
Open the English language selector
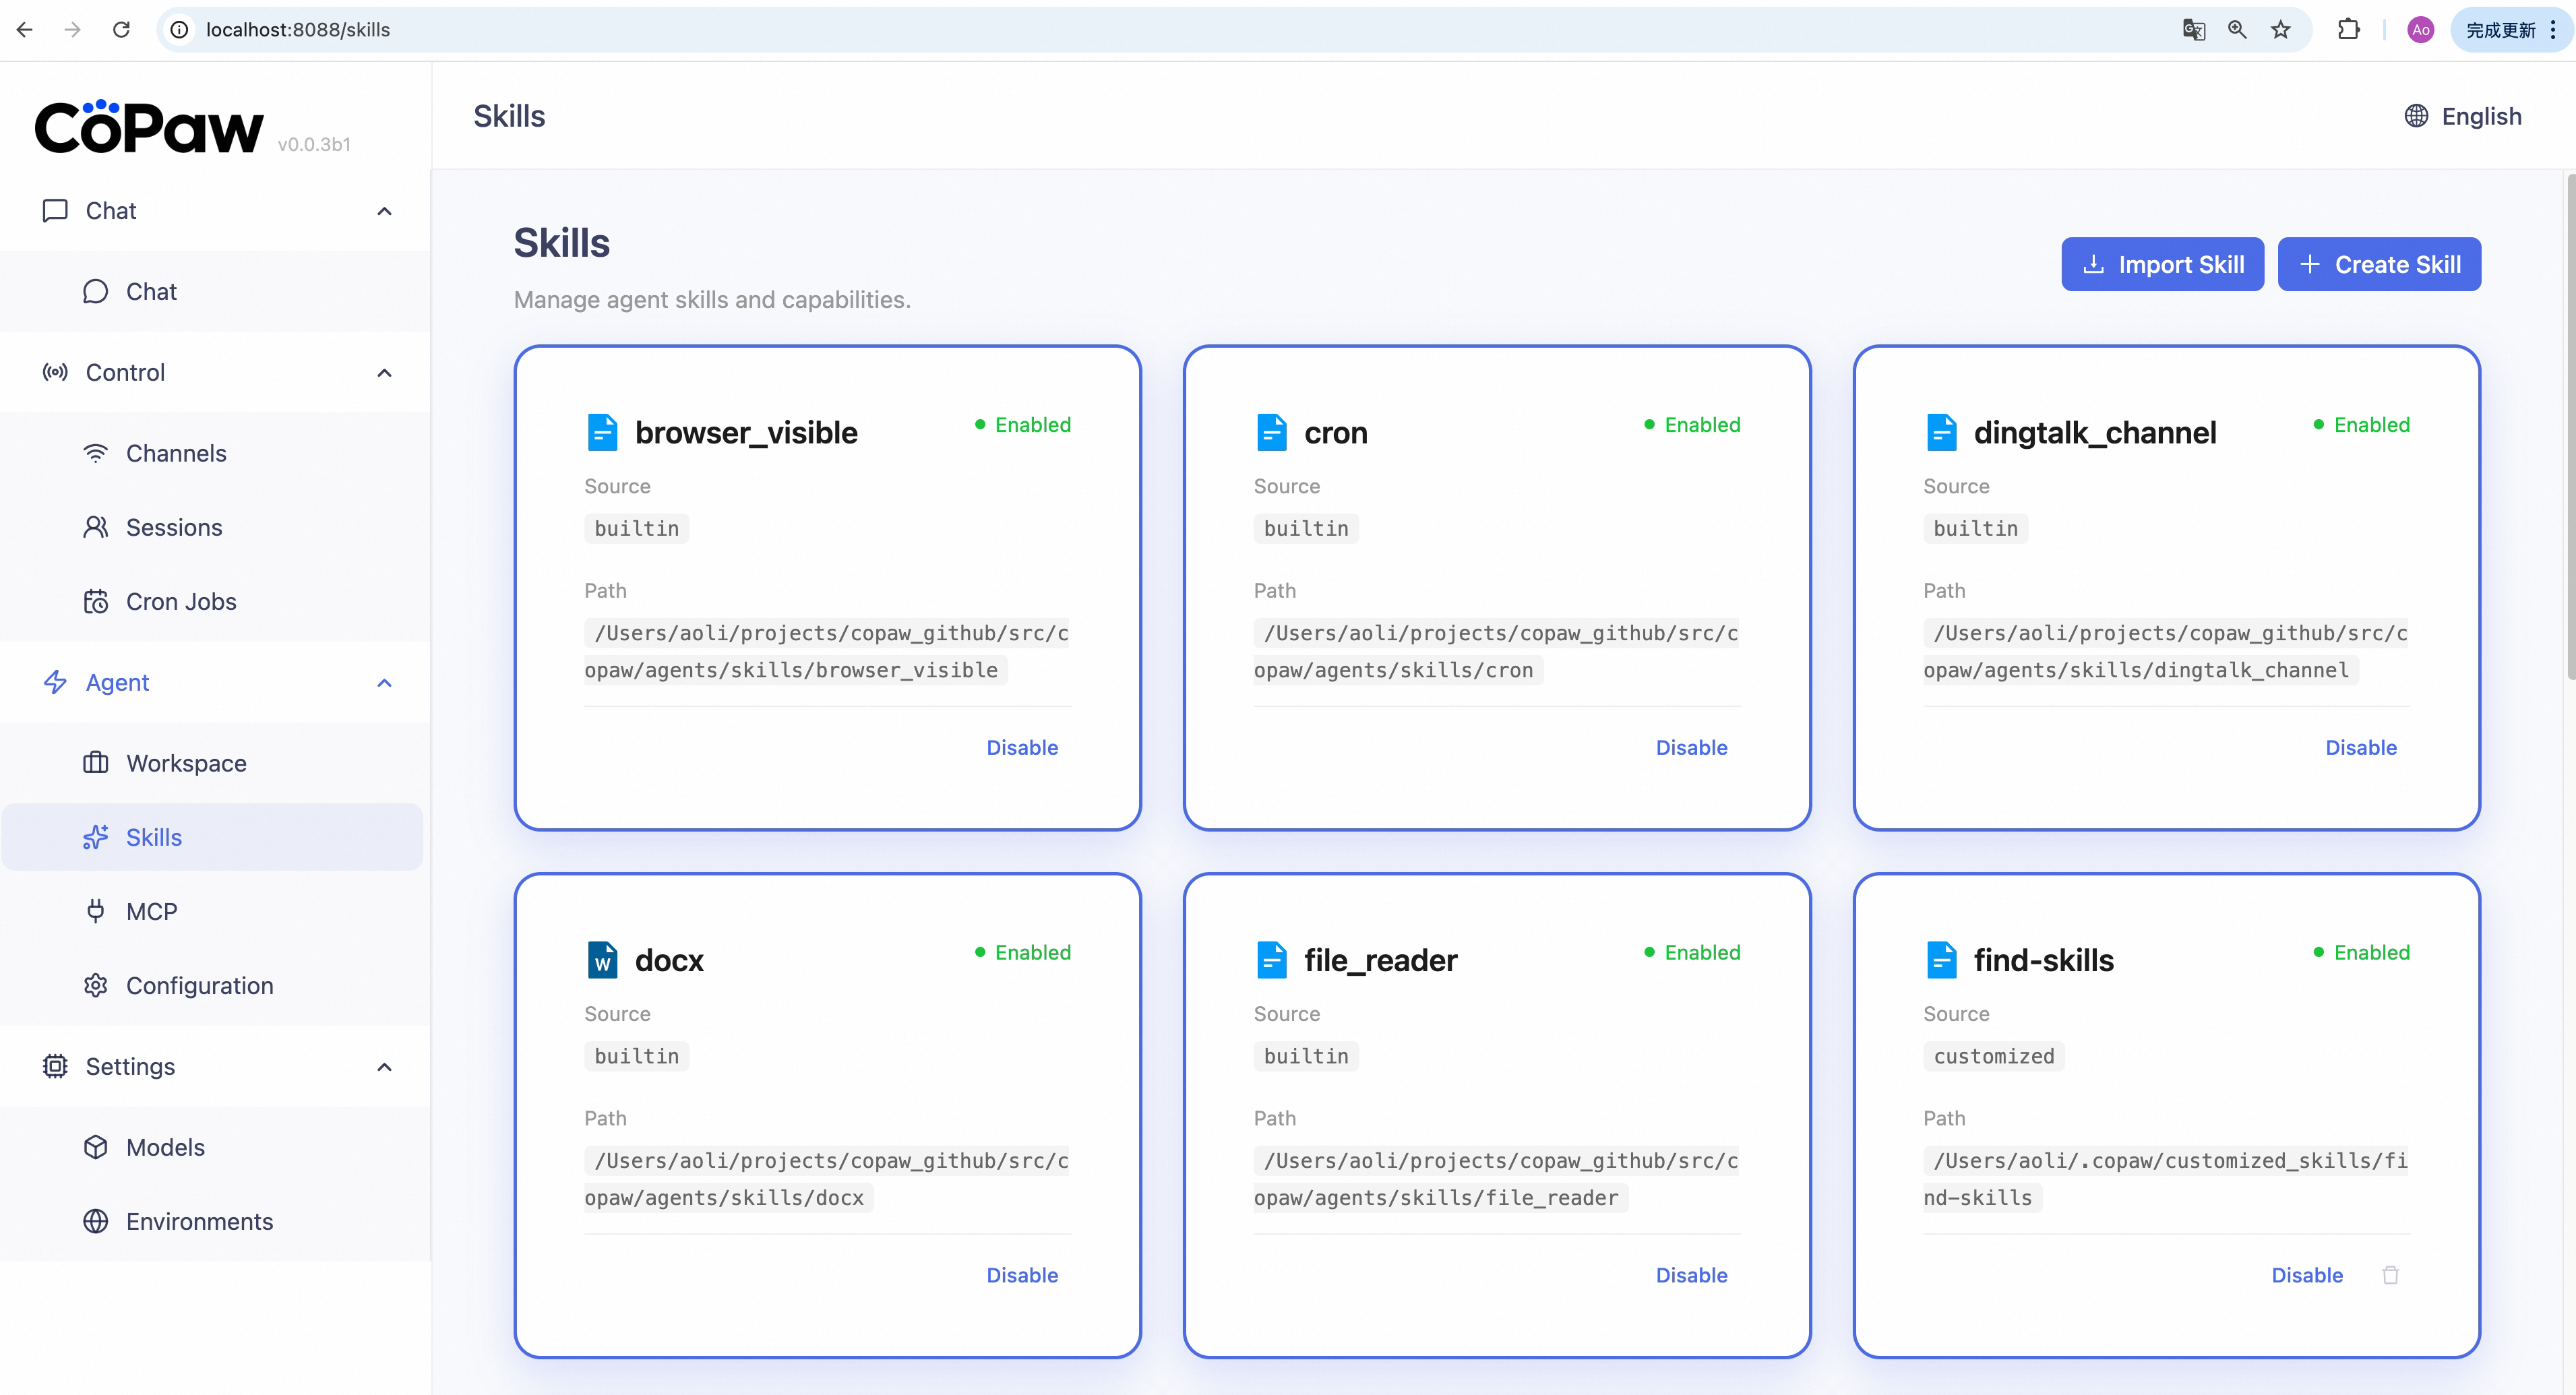(2462, 116)
